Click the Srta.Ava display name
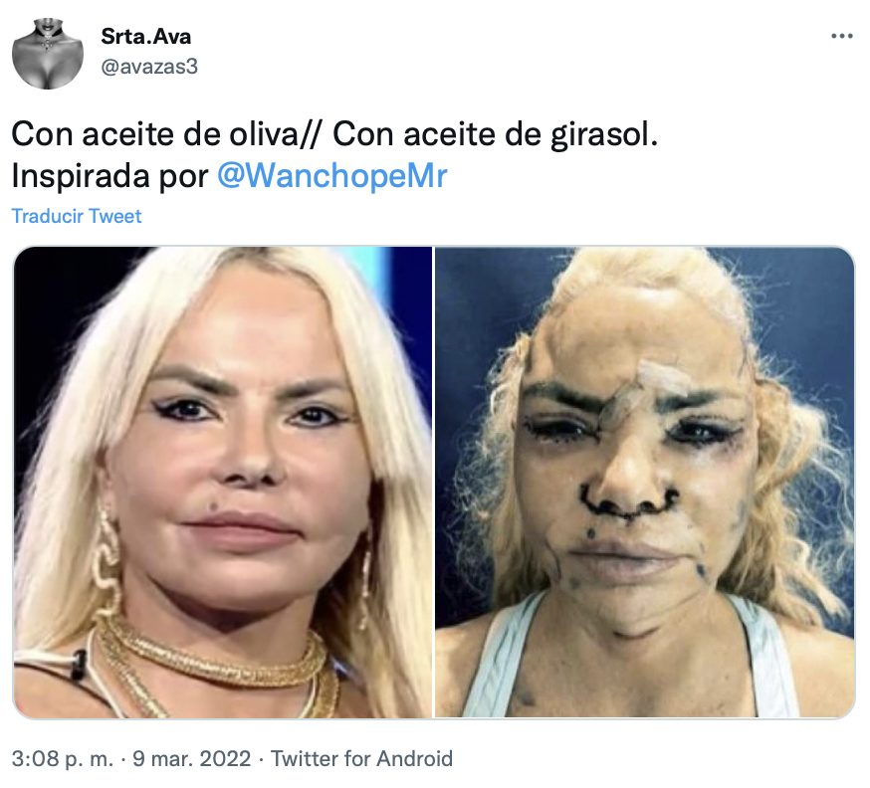The height and width of the screenshot is (788, 870). point(146,36)
